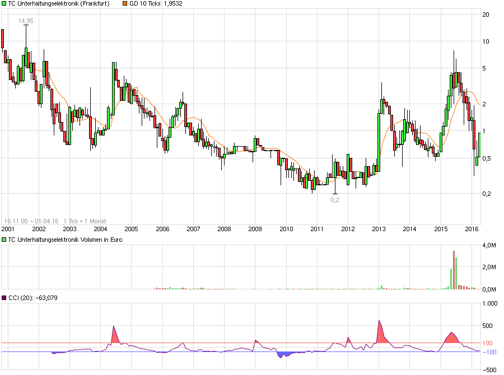The width and height of the screenshot is (504, 375).
Task: Click the 14,95 high price annotation
Action: point(26,21)
